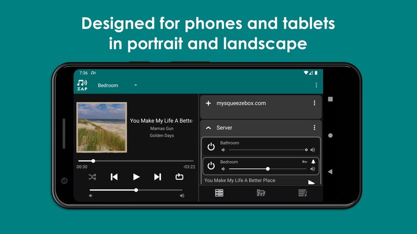This screenshot has height=234, width=417.
Task: Switch to the players list tab
Action: click(219, 193)
